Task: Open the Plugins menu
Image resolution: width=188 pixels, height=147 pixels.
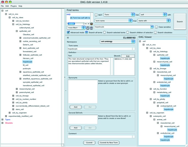Action: pos(14,6)
